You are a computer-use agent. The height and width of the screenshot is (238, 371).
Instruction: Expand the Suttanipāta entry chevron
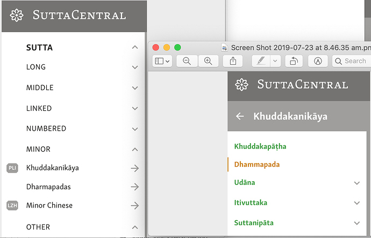(x=357, y=223)
